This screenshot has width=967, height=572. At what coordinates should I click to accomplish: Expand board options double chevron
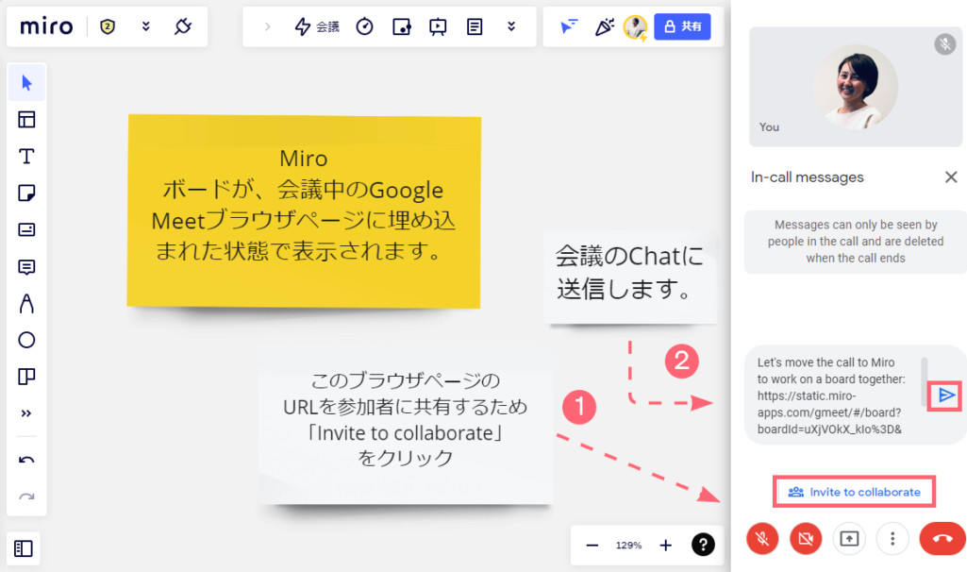tap(145, 26)
